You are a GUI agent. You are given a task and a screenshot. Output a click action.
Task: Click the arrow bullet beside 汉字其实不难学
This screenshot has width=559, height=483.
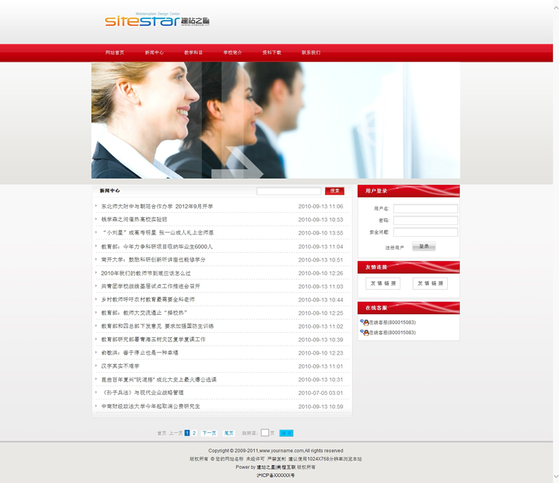96,366
